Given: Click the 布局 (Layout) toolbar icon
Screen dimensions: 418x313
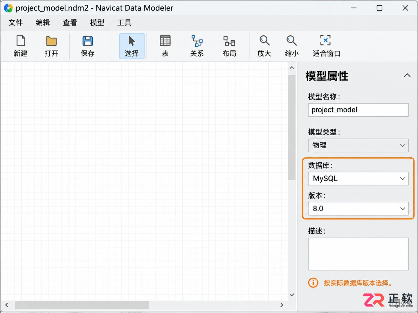Looking at the screenshot, I should pos(229,41).
